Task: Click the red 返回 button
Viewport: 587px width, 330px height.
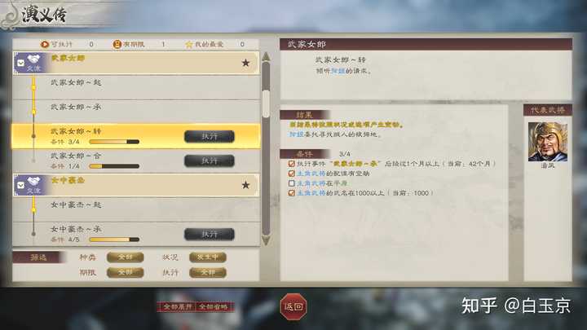Action: click(x=293, y=307)
